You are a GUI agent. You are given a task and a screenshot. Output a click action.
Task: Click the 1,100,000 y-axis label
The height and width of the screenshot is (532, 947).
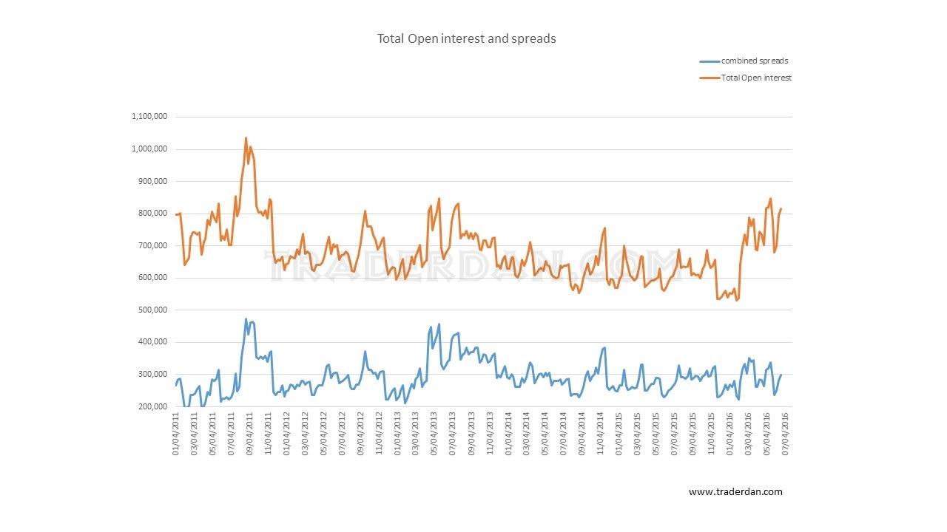(x=149, y=117)
